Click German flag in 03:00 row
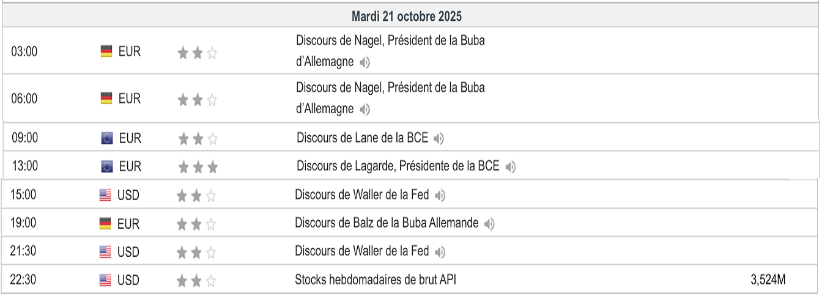Screen dimensions: 822x296 (106, 52)
